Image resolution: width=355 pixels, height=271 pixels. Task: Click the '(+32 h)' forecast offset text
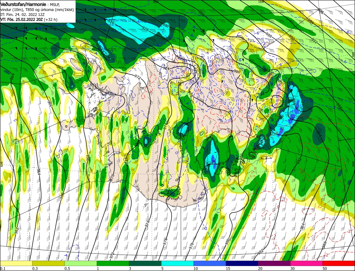point(50,20)
